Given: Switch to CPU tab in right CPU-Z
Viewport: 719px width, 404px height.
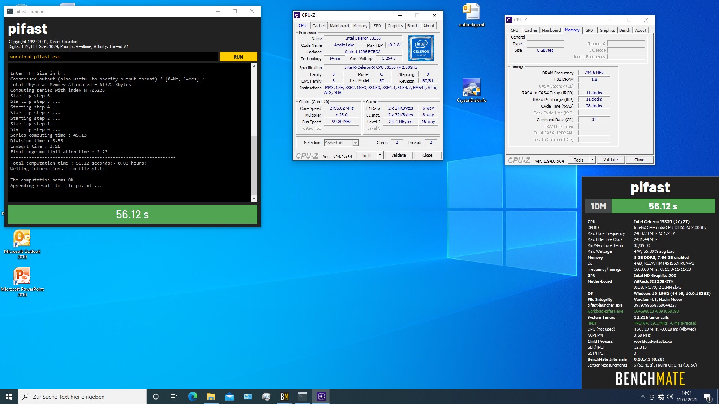Looking at the screenshot, I should (x=514, y=30).
